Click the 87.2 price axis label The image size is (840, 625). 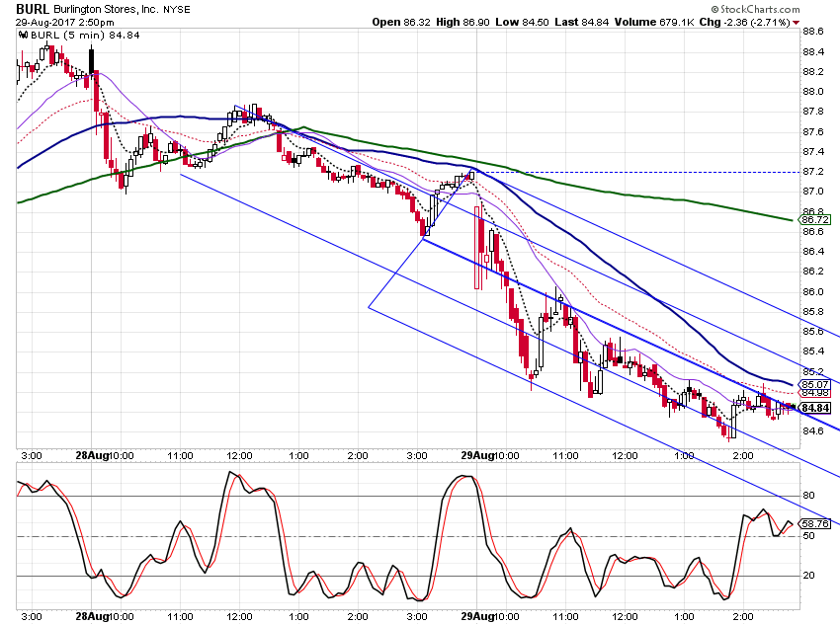tap(813, 171)
